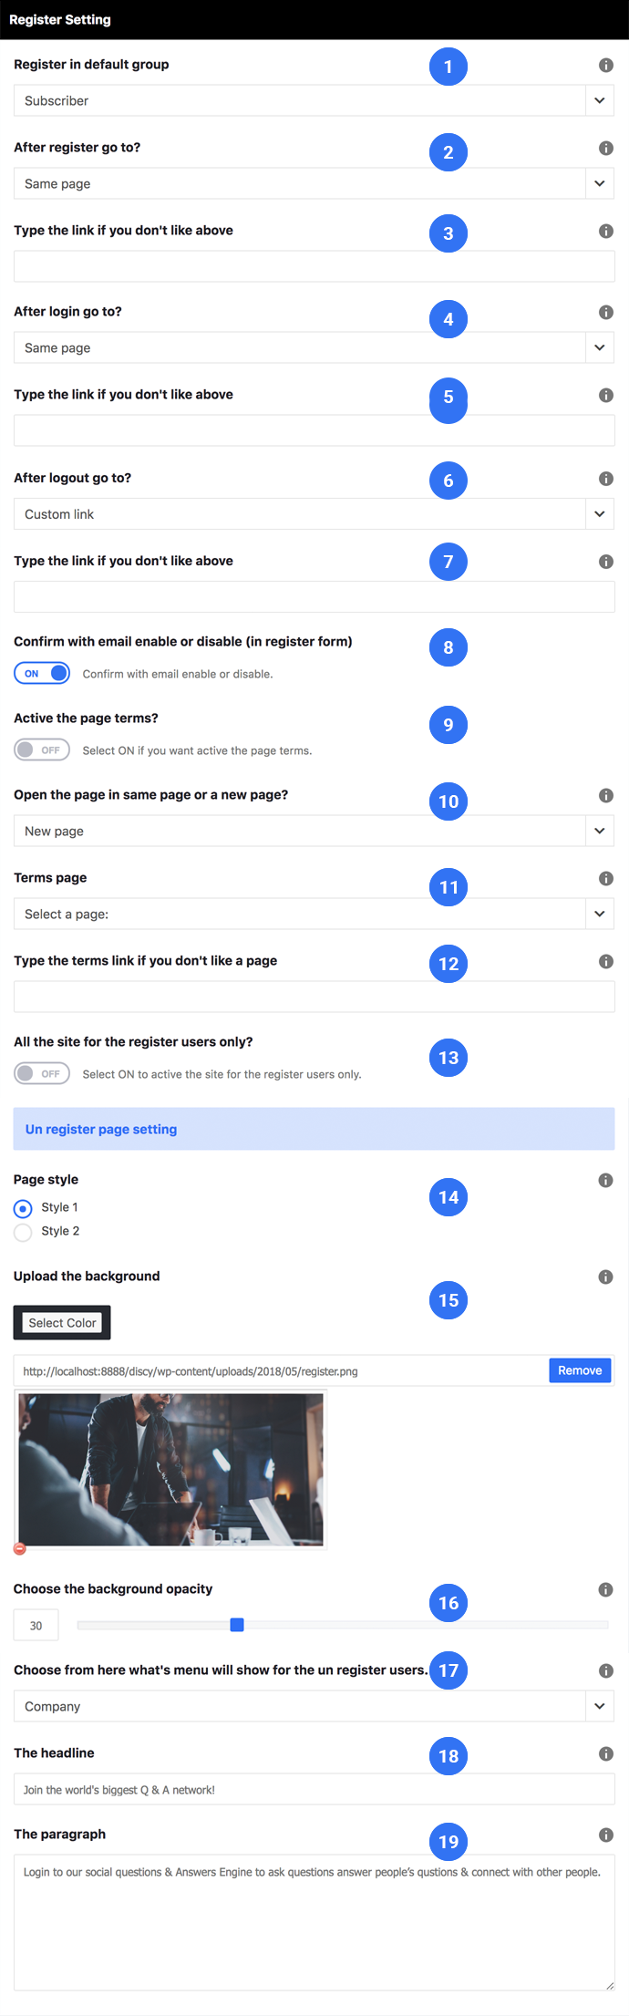Image resolution: width=629 pixels, height=2016 pixels.
Task: Open the Terms page select dropdown
Action: coord(314,915)
